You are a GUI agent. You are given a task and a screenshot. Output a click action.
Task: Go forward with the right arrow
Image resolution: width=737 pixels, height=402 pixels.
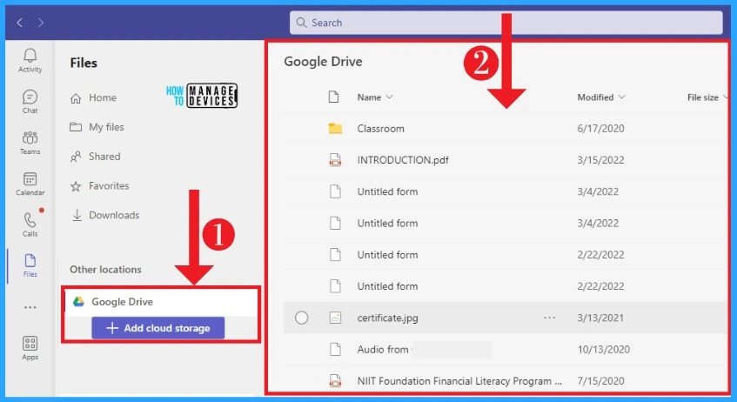coord(41,23)
